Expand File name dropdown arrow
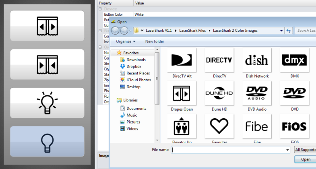Screen dimensions: 316x169 287,150
